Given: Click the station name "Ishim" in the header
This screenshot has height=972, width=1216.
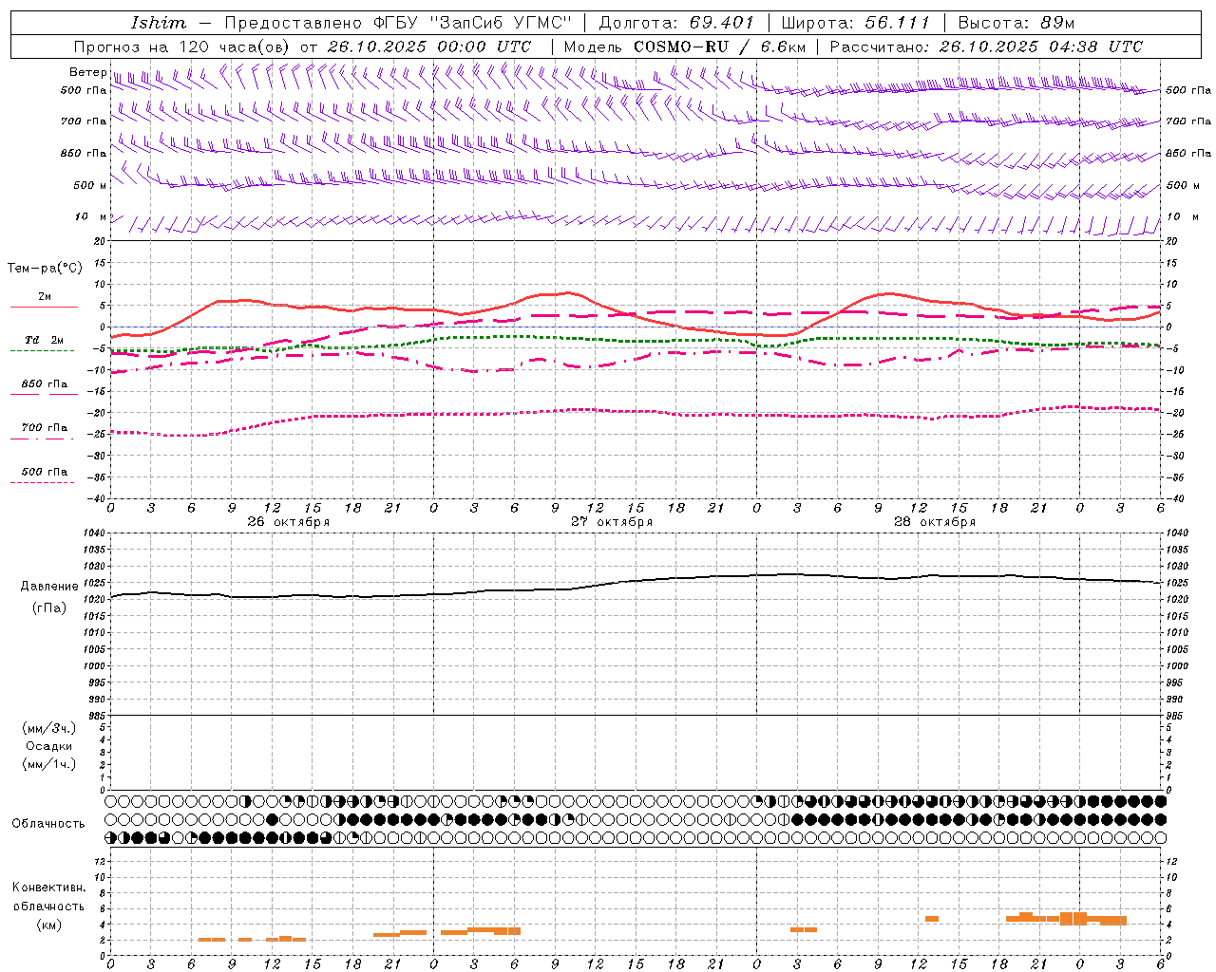Looking at the screenshot, I should [x=159, y=23].
